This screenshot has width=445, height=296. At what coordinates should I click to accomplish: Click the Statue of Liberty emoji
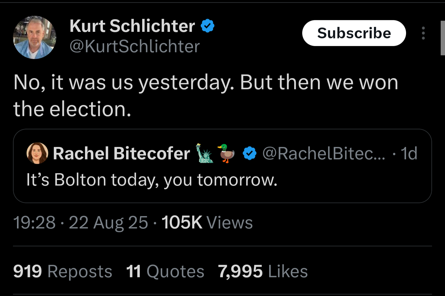click(204, 153)
